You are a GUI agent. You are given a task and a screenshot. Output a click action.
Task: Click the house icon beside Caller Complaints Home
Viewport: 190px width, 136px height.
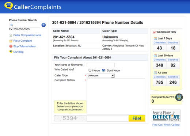point(11,35)
